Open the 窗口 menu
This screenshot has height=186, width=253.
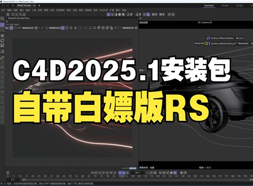coord(118,10)
